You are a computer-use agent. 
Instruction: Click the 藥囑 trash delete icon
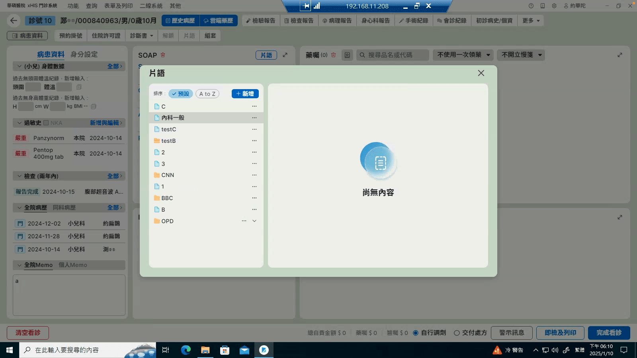(x=334, y=55)
